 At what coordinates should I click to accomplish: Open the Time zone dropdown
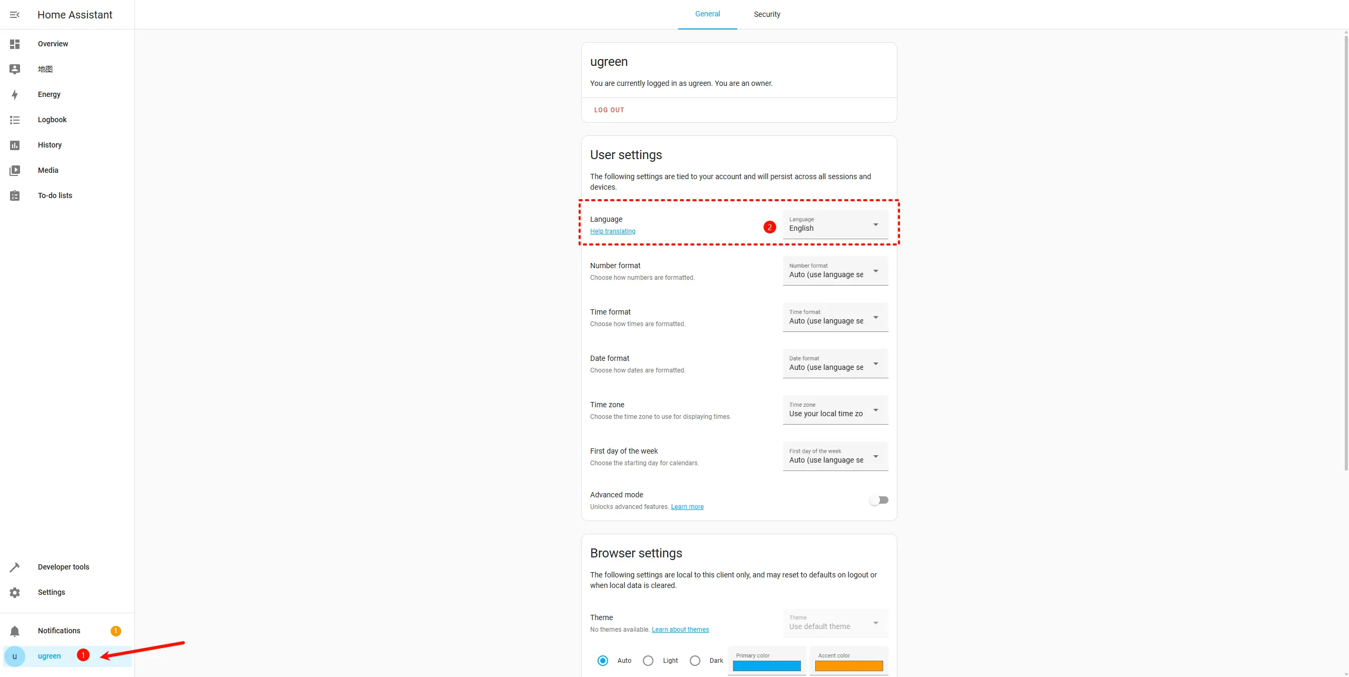[x=835, y=410]
